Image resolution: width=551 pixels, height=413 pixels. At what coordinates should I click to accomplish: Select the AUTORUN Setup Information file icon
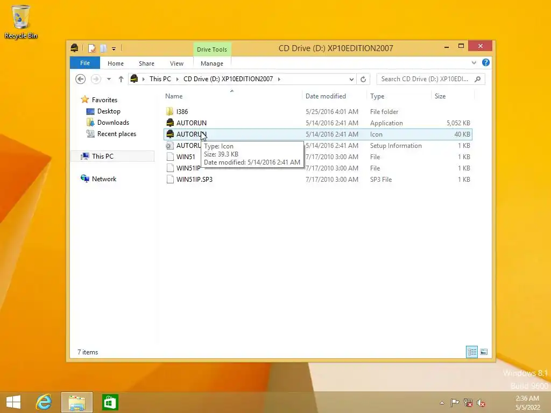169,145
